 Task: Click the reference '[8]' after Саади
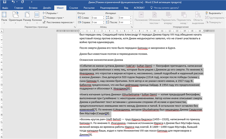click(107, 113)
